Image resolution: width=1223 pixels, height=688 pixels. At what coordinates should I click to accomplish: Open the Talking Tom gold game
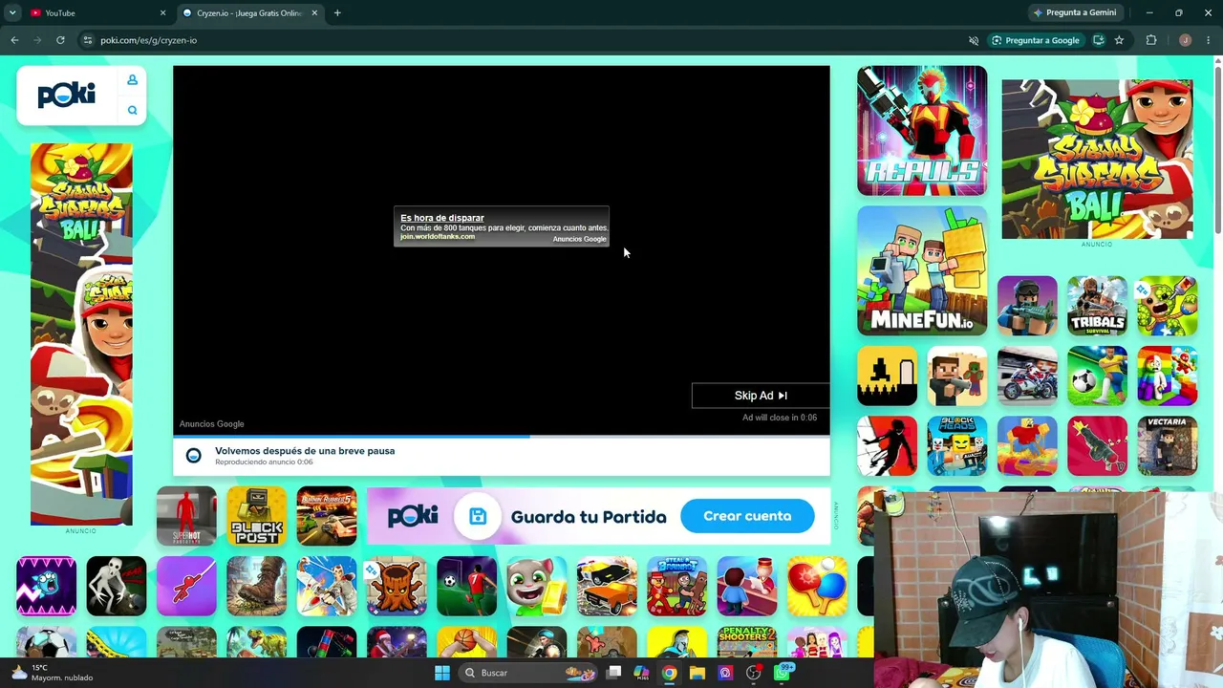click(536, 586)
